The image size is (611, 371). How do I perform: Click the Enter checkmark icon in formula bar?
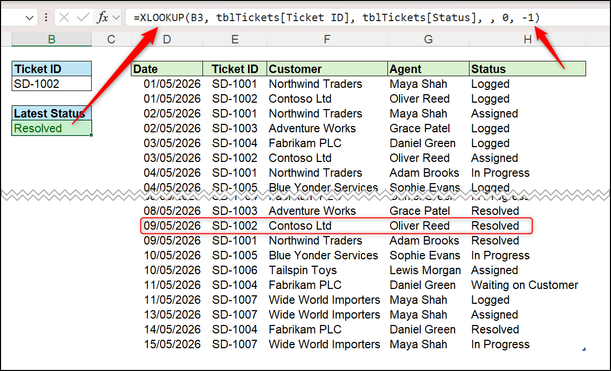[x=83, y=17]
